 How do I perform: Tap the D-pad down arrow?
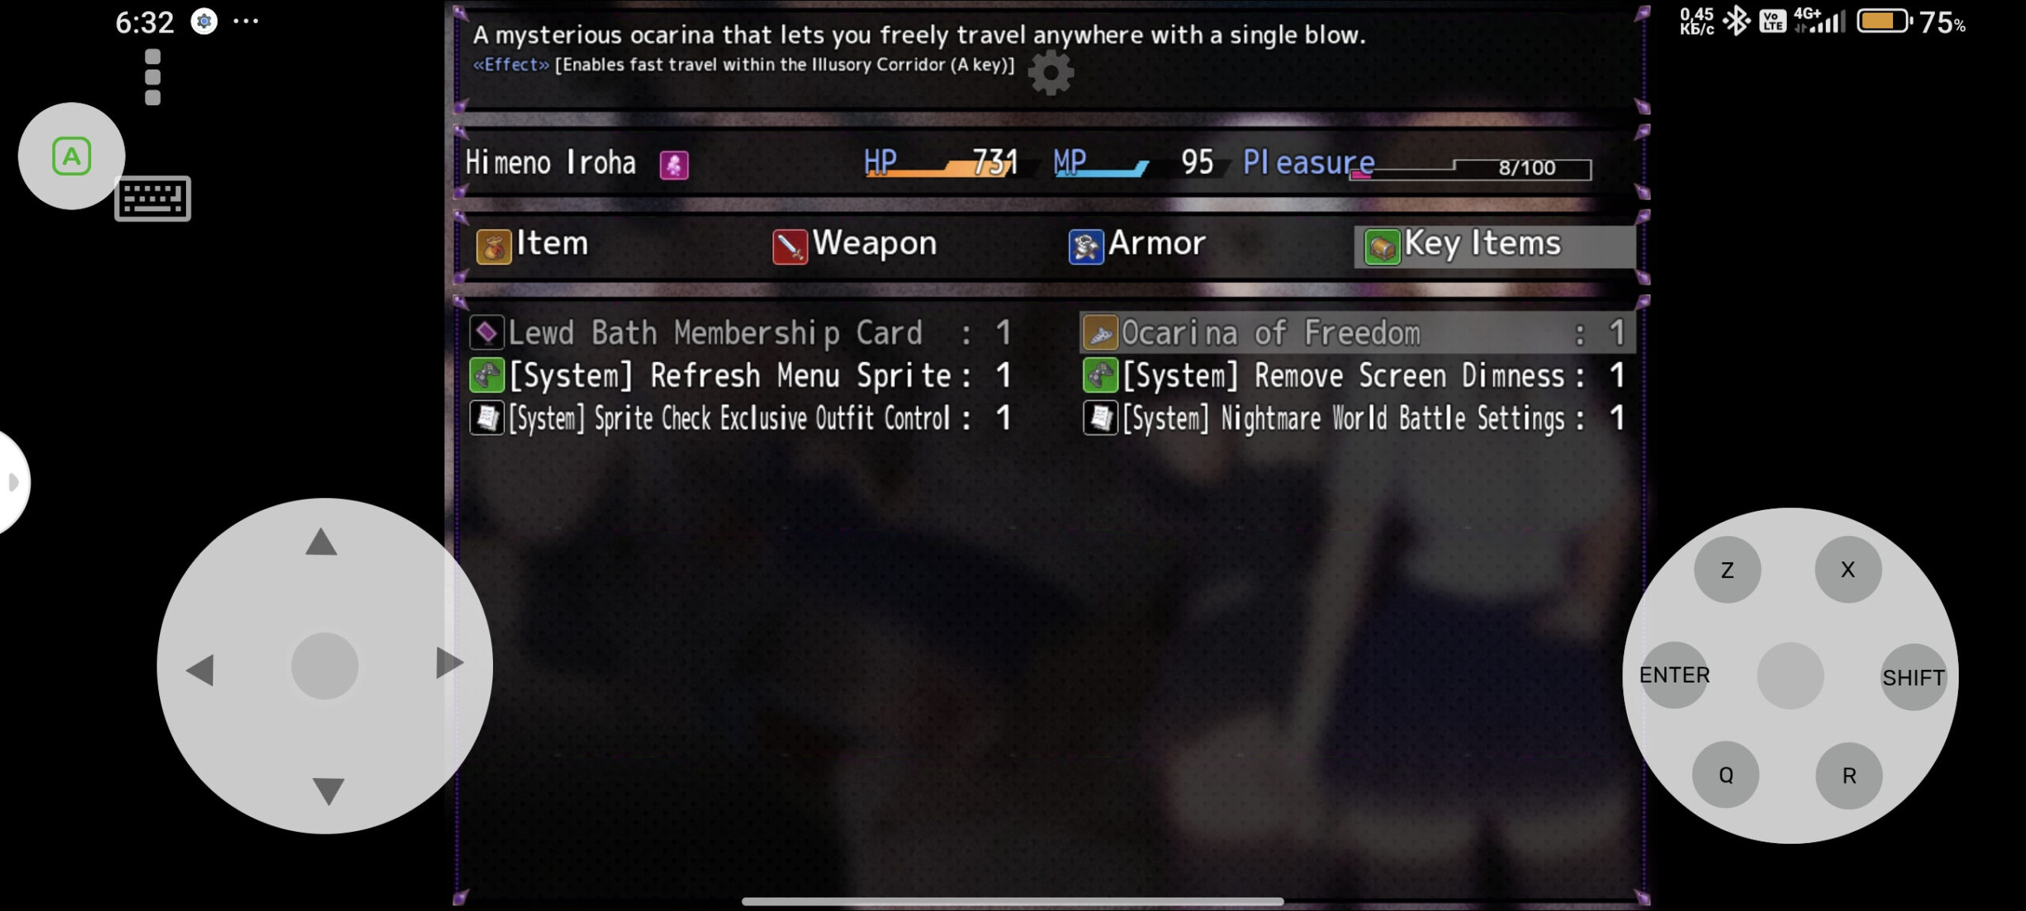tap(328, 791)
